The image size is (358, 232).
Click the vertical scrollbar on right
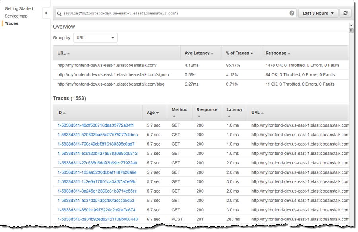351,119
